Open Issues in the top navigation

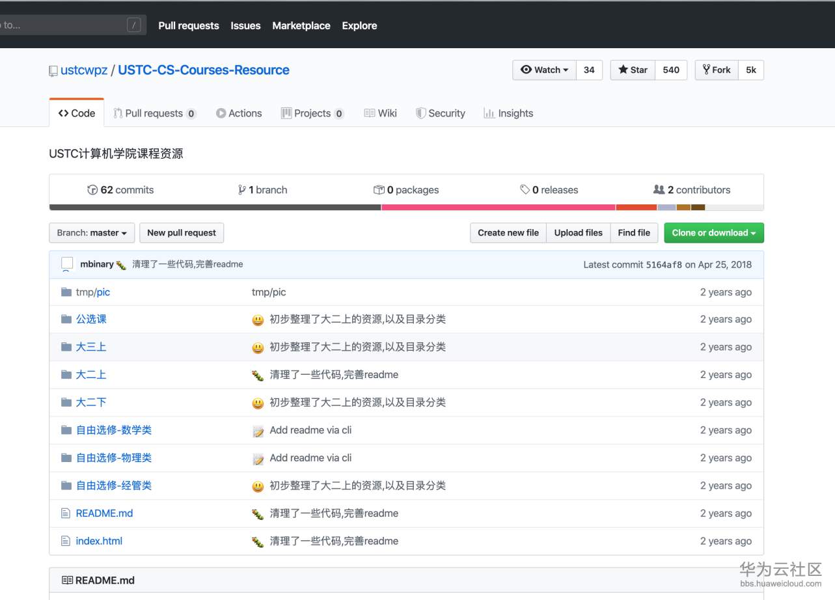[x=245, y=25]
